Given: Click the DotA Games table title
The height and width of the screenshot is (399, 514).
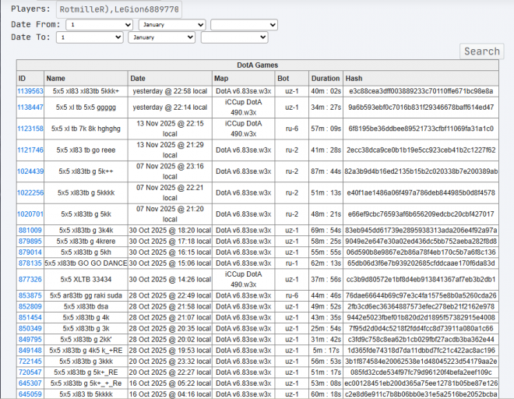Looking at the screenshot, I should click(258, 65).
